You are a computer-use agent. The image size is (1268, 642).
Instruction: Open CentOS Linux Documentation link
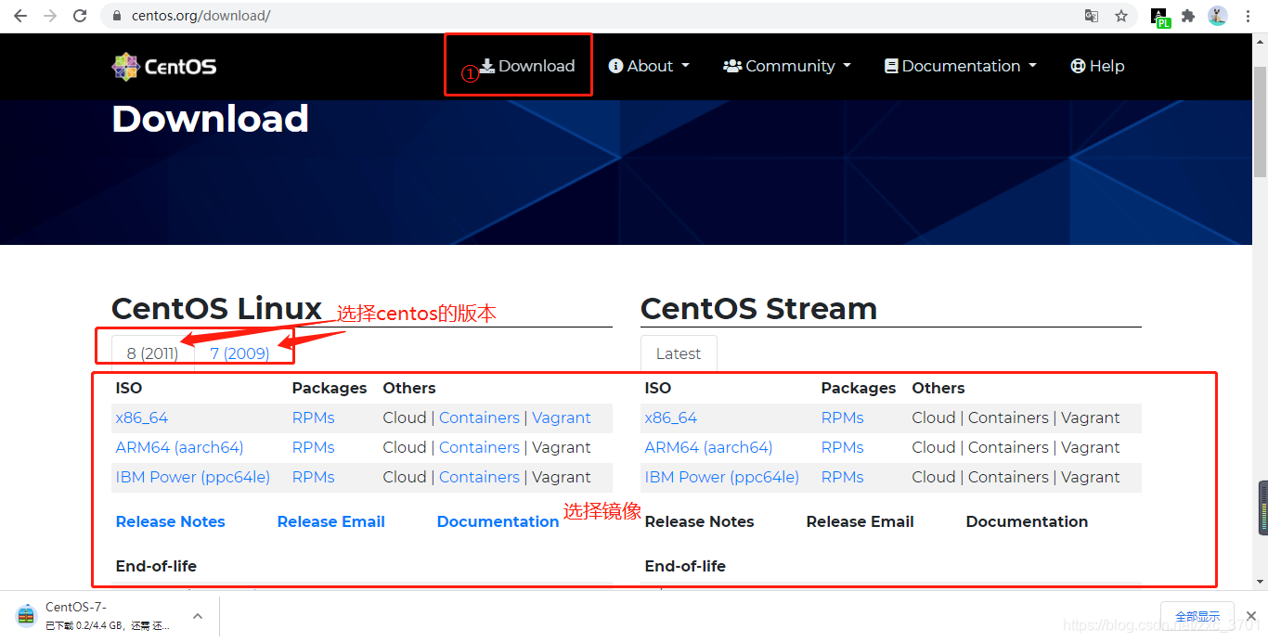pos(498,521)
